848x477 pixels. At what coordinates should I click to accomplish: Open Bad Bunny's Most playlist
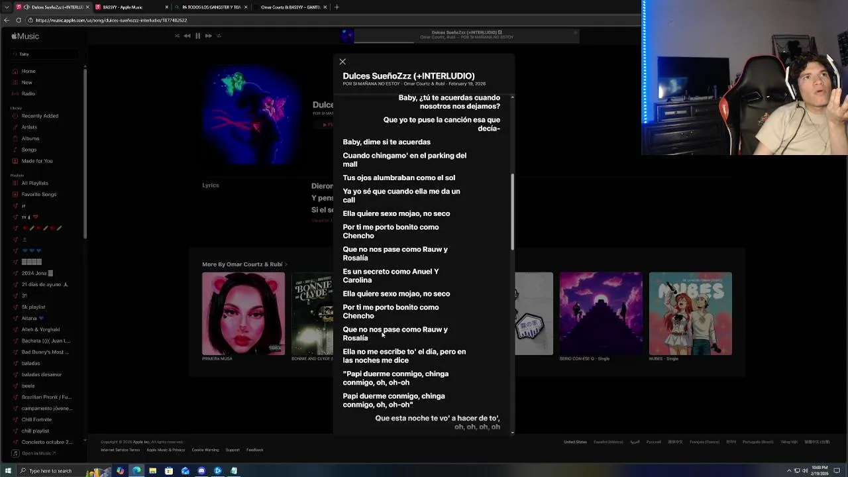(45, 352)
